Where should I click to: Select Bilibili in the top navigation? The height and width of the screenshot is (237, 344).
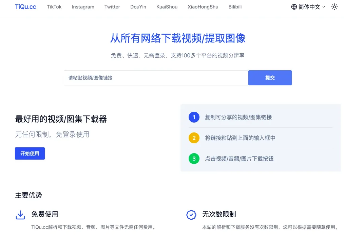235,7
